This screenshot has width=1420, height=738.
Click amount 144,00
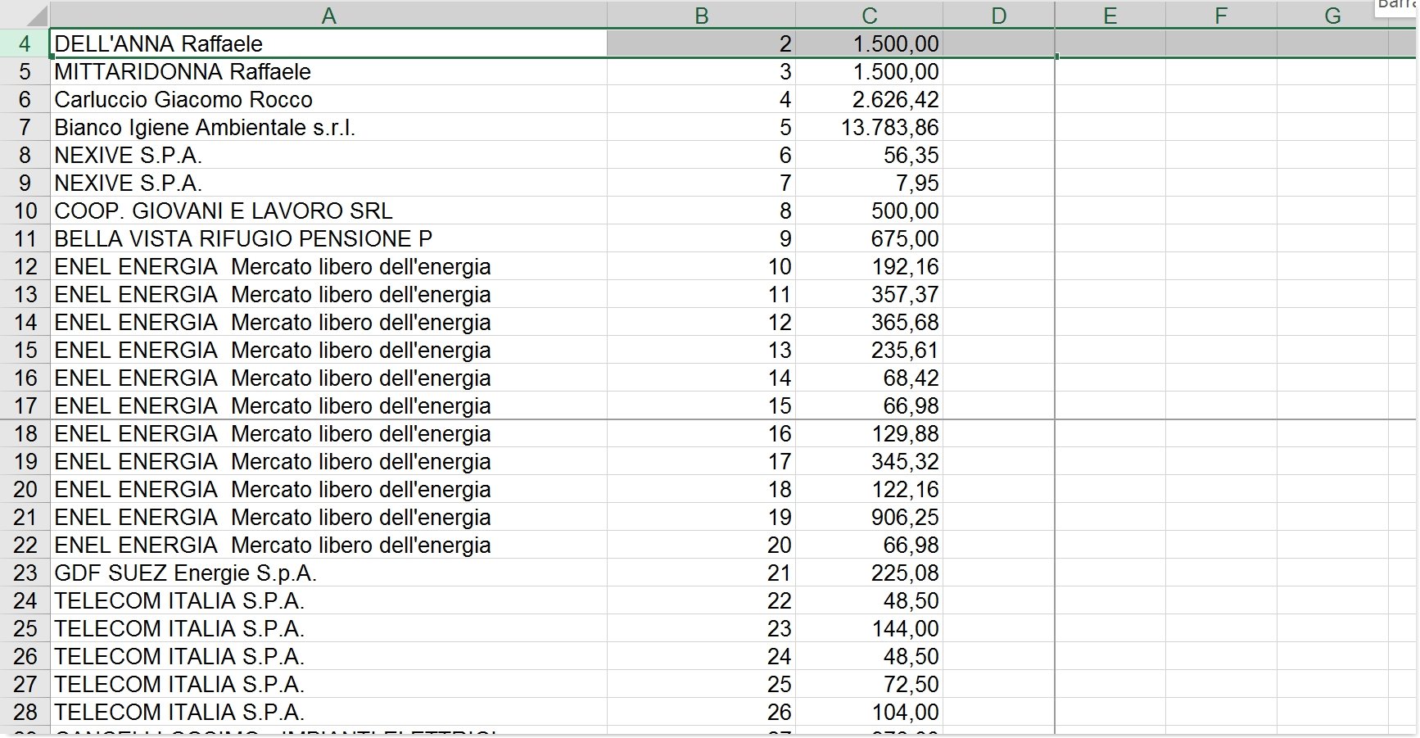pyautogui.click(x=869, y=628)
